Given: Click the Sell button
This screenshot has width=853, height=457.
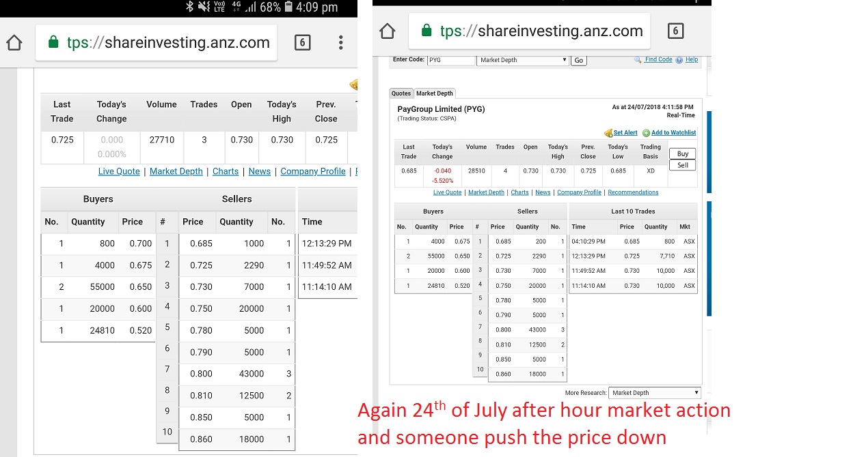Looking at the screenshot, I should click(683, 165).
